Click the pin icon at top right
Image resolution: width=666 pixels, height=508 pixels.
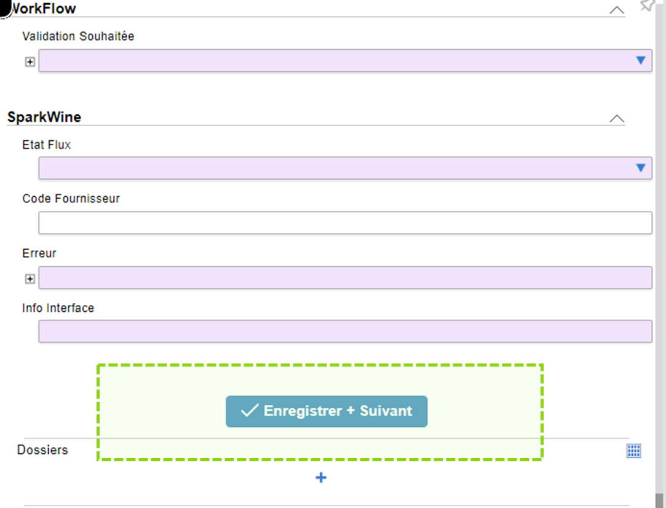click(647, 6)
